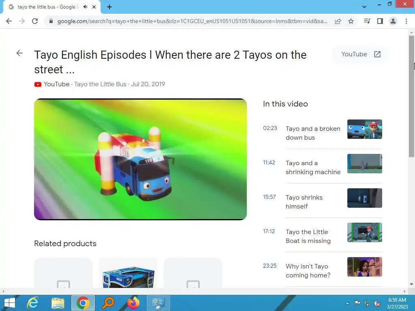415x311 pixels.
Task: Click Tayo the Little Bus channel name
Action: pos(101,84)
